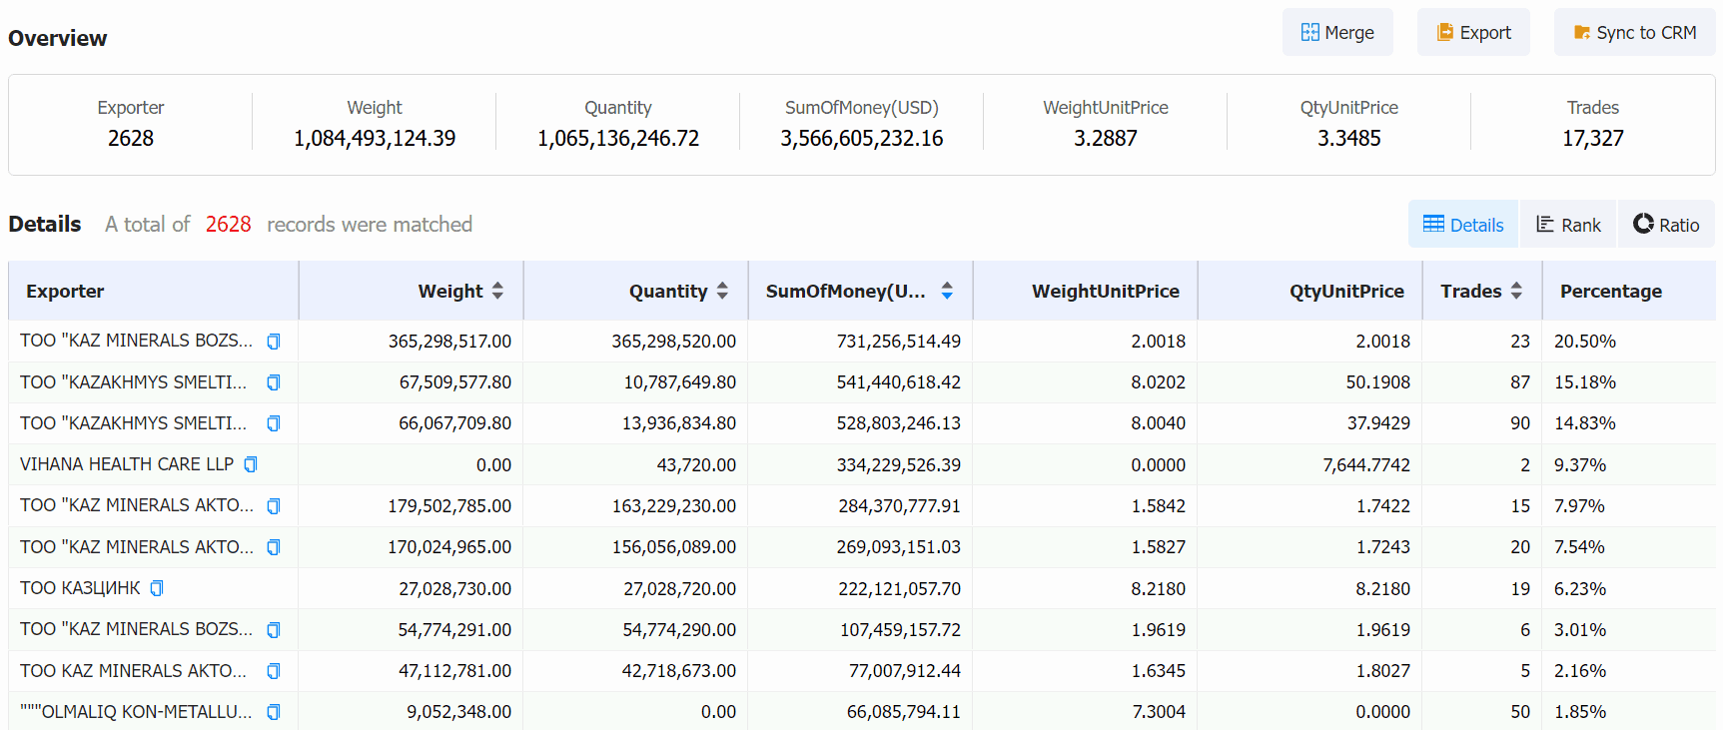Copy the 179,502,785.00 weight row exporter name
The image size is (1723, 730).
pos(274,506)
